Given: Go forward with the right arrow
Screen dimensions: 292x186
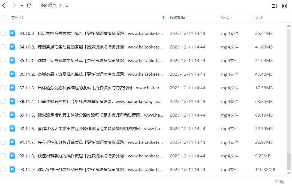Looking at the screenshot, I should pos(14,5).
